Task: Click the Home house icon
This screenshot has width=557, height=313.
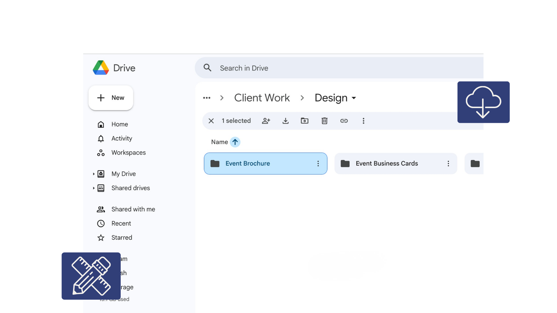Action: [101, 124]
